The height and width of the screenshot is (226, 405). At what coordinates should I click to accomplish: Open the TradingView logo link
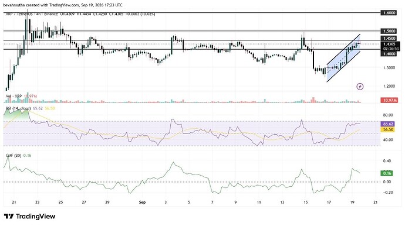pyautogui.click(x=30, y=216)
